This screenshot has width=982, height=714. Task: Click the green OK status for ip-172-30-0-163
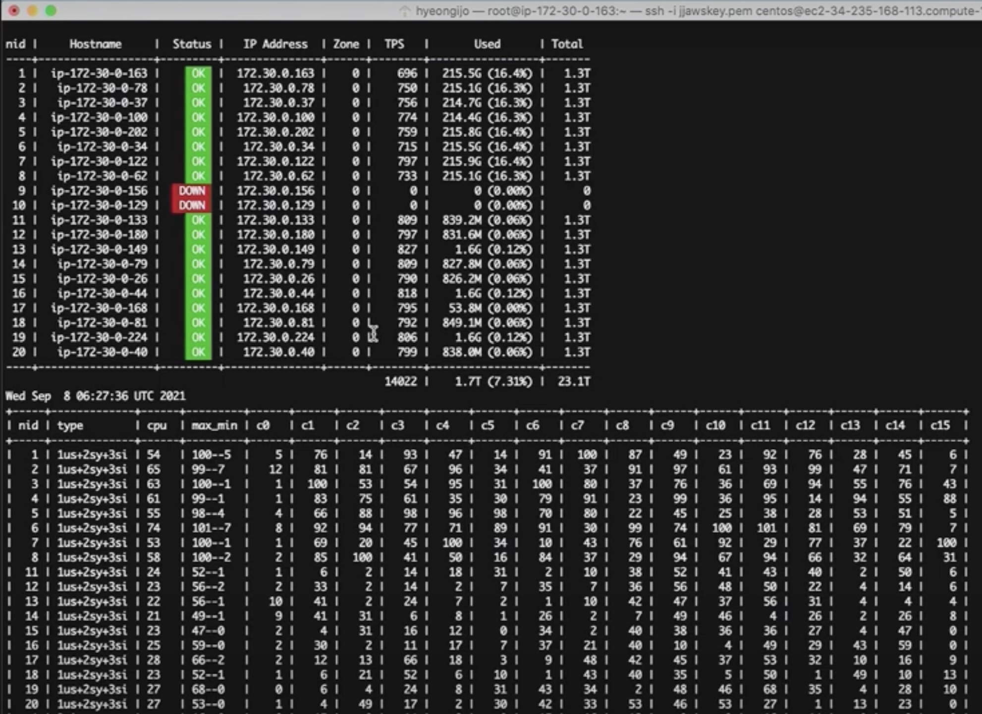coord(198,73)
